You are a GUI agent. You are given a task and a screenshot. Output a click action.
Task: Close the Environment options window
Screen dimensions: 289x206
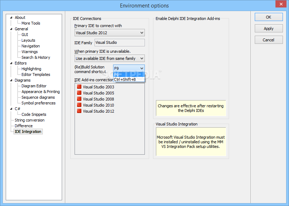tap(281, 4)
